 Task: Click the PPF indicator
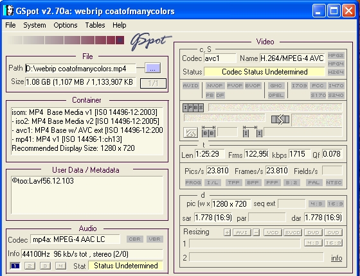(x=273, y=183)
